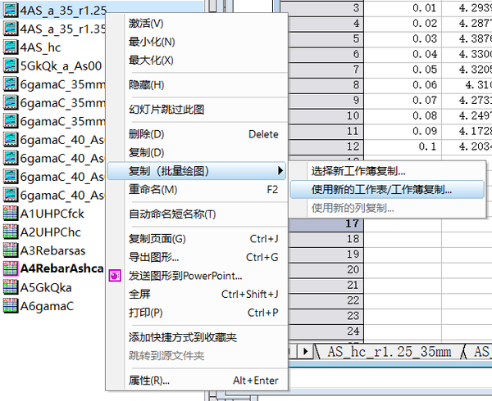Screen dimensions: 492x401
Task: Choose 复制(D) menu entry
Action: click(197, 153)
